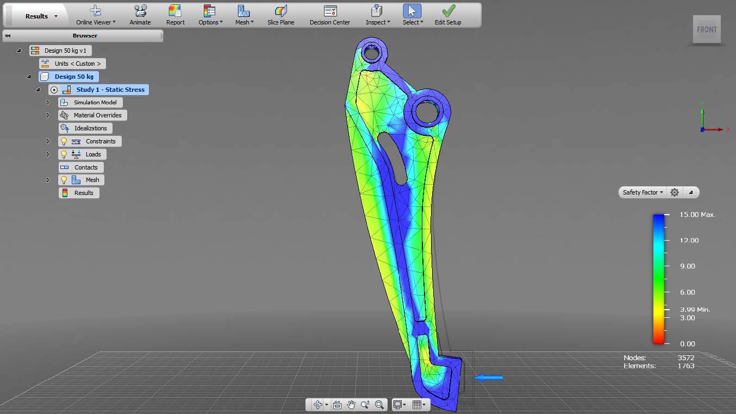Expand the Simulation Model node
Image resolution: width=736 pixels, height=414 pixels.
coord(48,102)
